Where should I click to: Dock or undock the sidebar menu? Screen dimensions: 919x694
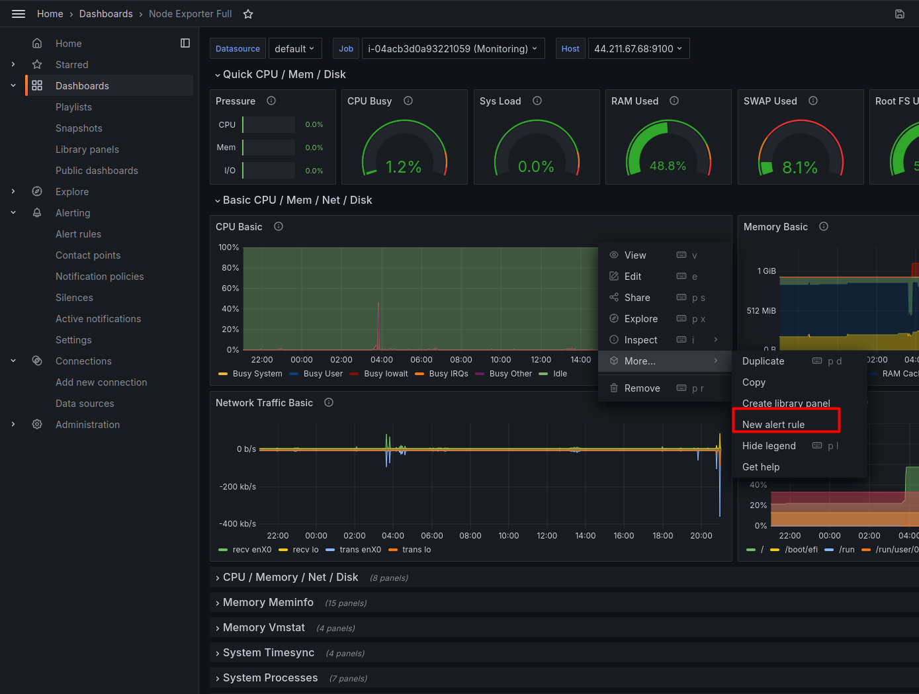[185, 43]
